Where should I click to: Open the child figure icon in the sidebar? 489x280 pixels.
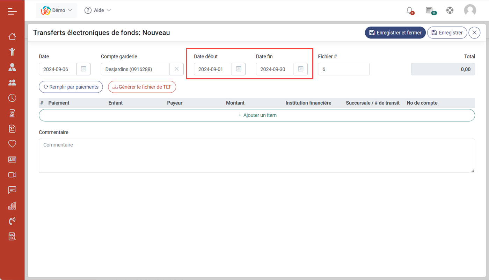[x=12, y=52]
